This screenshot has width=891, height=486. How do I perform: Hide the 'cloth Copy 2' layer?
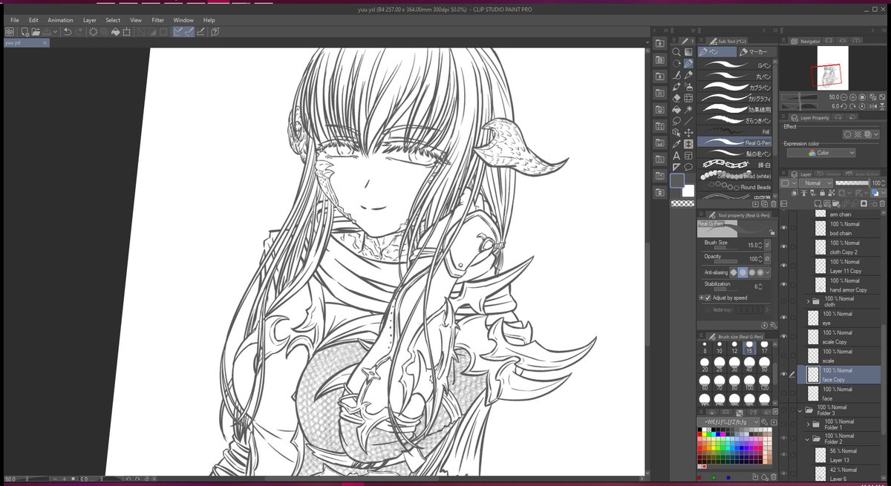tap(783, 247)
